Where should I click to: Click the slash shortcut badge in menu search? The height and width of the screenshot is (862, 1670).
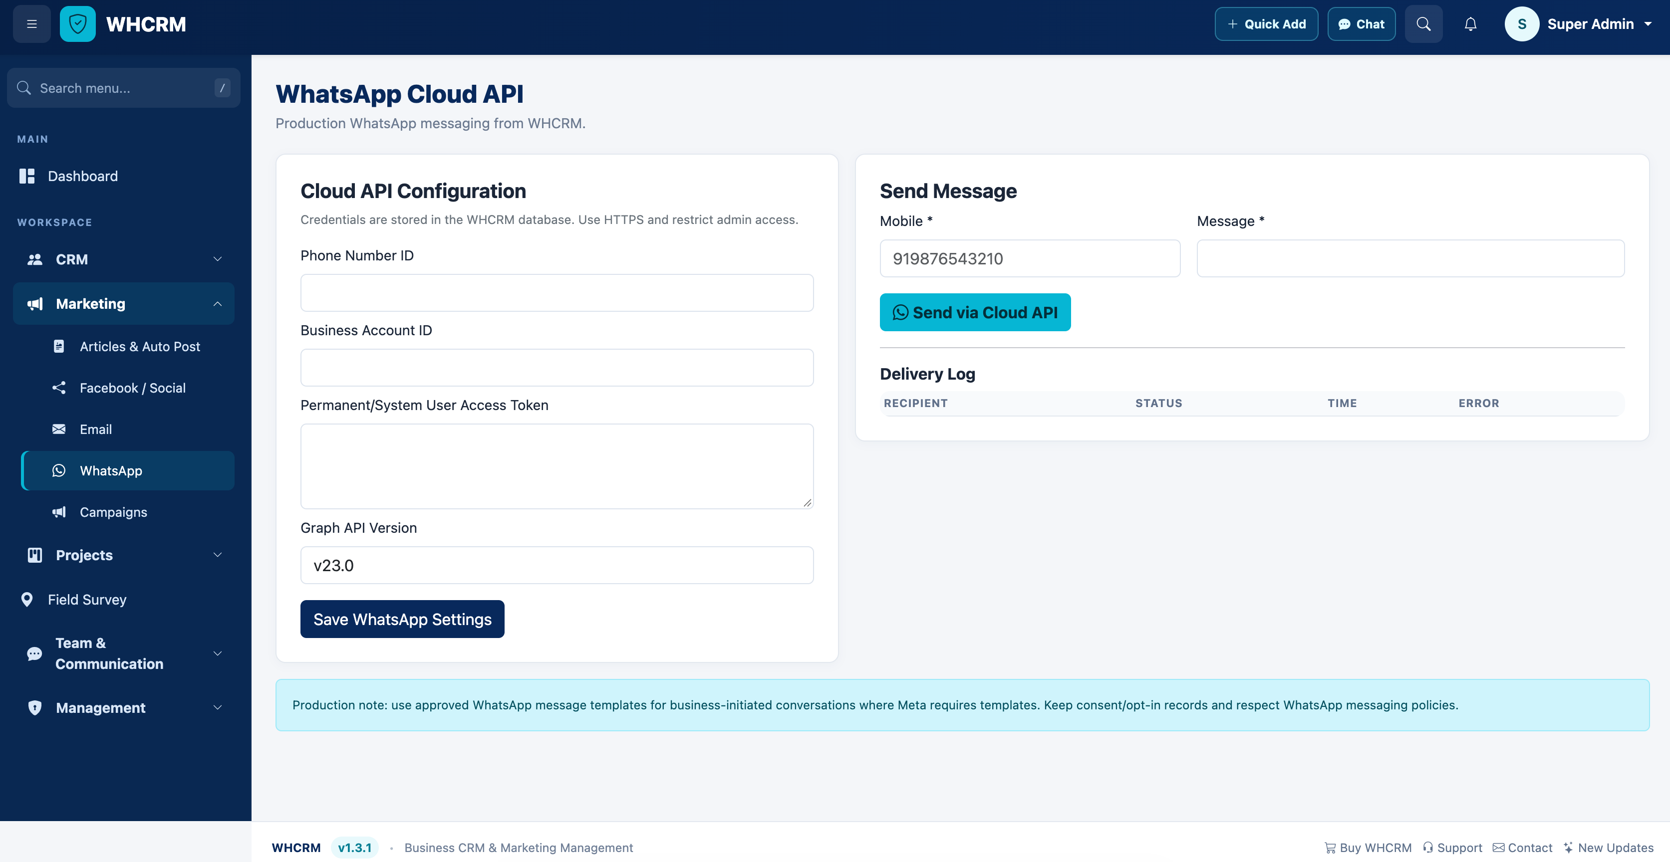223,87
